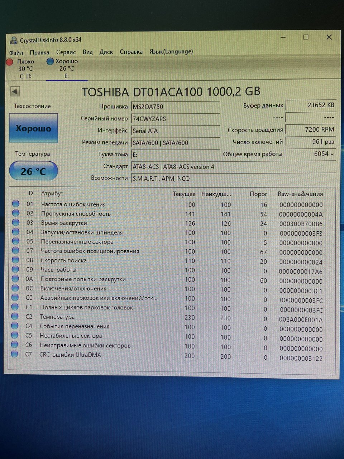Click status orb for Нестабильные сектора
The width and height of the screenshot is (344, 459).
[x=15, y=335]
